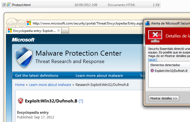The width and height of the screenshot is (190, 122).
Task: Follow the Home breadcrumb link
Action: point(20,85)
